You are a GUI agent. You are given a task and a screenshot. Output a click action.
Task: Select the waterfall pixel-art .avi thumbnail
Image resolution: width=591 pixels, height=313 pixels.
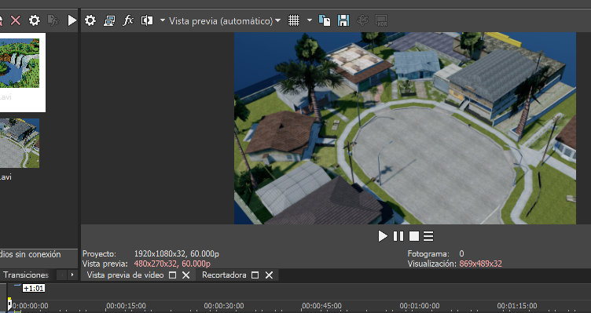20,63
